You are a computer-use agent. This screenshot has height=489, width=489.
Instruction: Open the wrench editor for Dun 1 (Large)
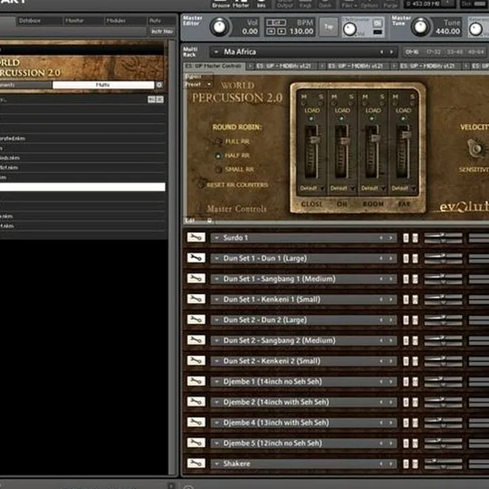196,258
